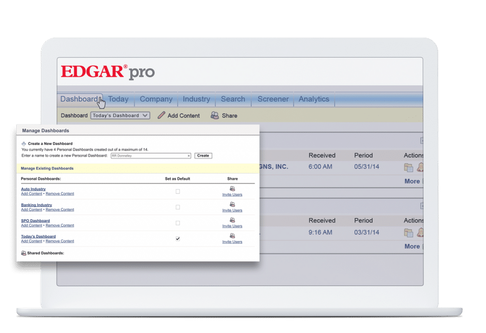Screen dimensions: 486x333
Task: Click alert bell icon for 05/31/14 filing
Action: [x=420, y=167]
